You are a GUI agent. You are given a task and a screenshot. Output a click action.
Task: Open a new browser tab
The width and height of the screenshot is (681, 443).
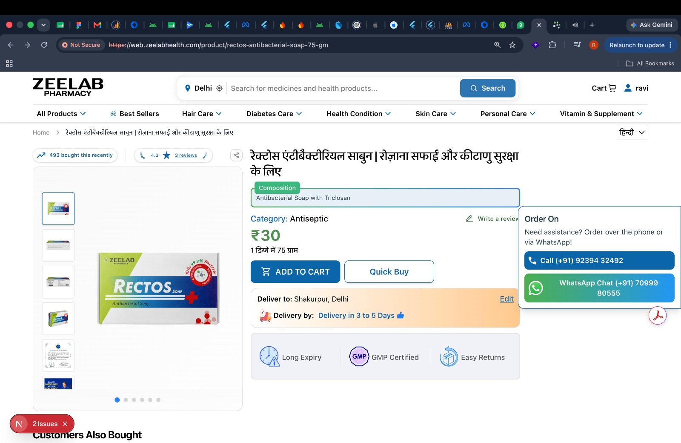592,25
